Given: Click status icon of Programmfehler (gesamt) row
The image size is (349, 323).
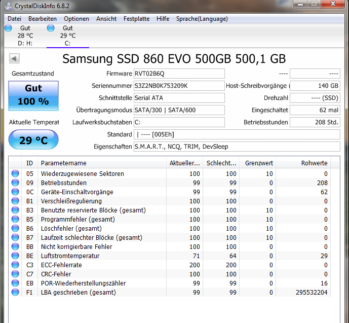Looking at the screenshot, I should [15, 219].
